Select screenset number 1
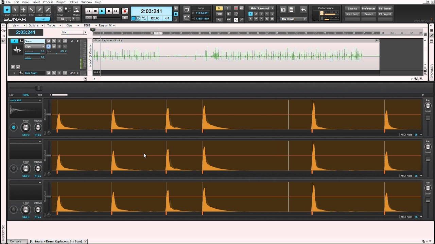This screenshot has height=244, width=435. point(250,14)
